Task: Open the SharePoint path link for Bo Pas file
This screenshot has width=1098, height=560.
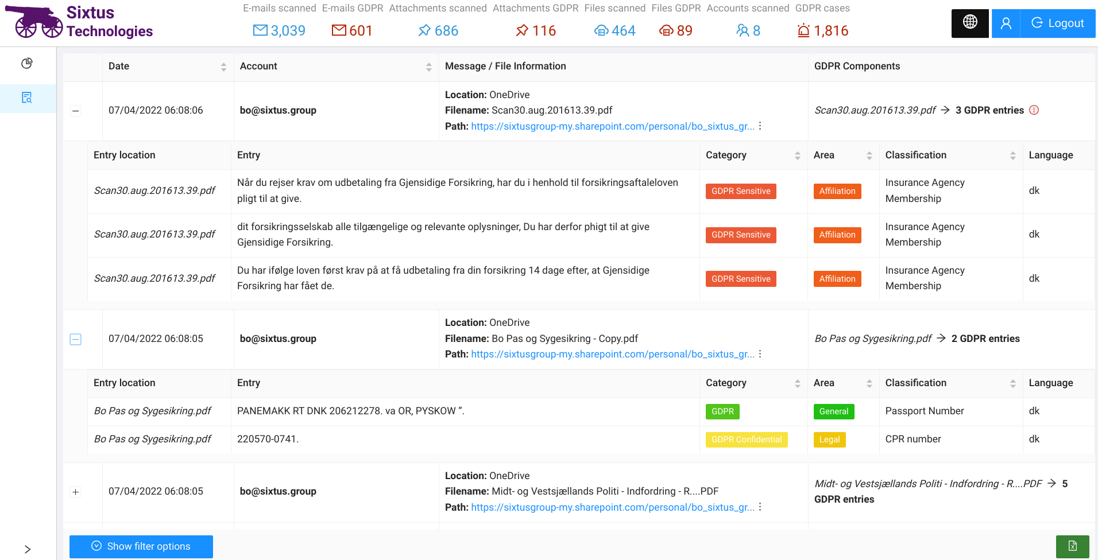Action: [613, 354]
